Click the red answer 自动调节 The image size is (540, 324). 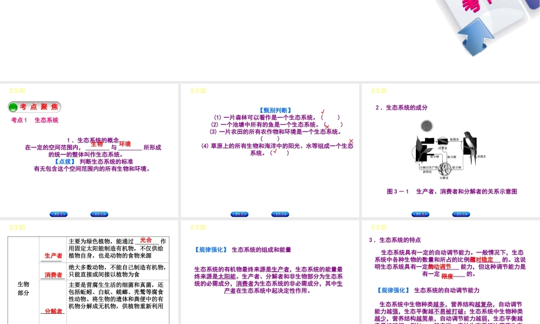point(440,267)
